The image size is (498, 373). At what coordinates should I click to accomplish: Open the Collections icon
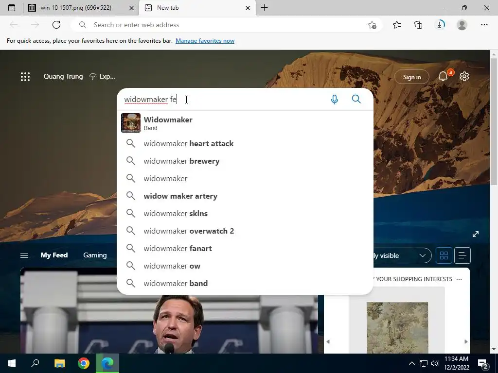coord(418,25)
